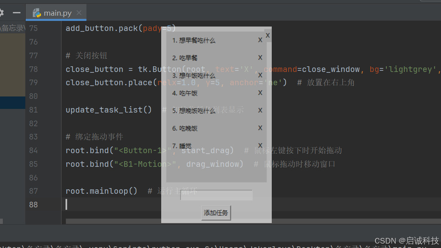Select task text 4. 吃午饭
441x248 pixels.
(185, 93)
